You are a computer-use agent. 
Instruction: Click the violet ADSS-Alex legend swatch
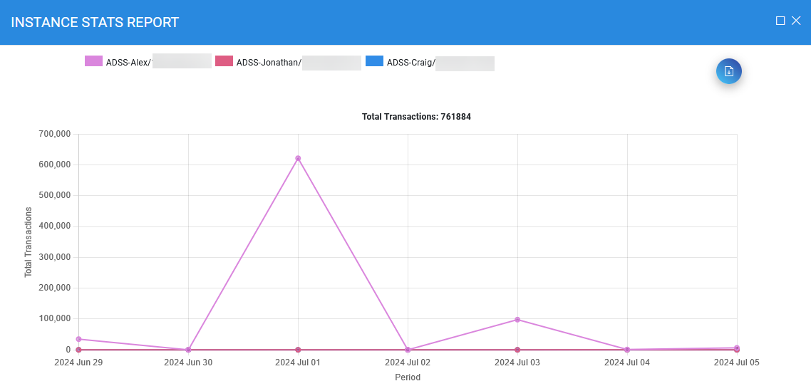point(93,62)
